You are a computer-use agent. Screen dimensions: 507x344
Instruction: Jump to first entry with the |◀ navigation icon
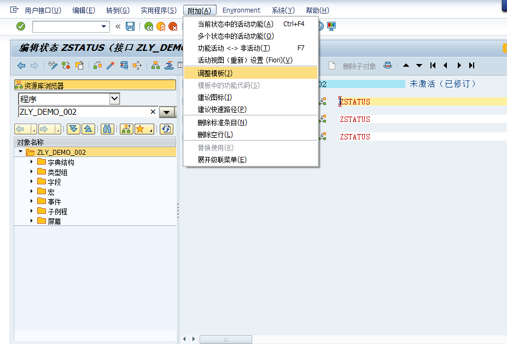[432, 65]
